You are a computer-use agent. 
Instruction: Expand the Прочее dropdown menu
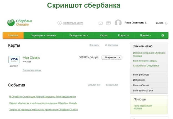(146, 35)
